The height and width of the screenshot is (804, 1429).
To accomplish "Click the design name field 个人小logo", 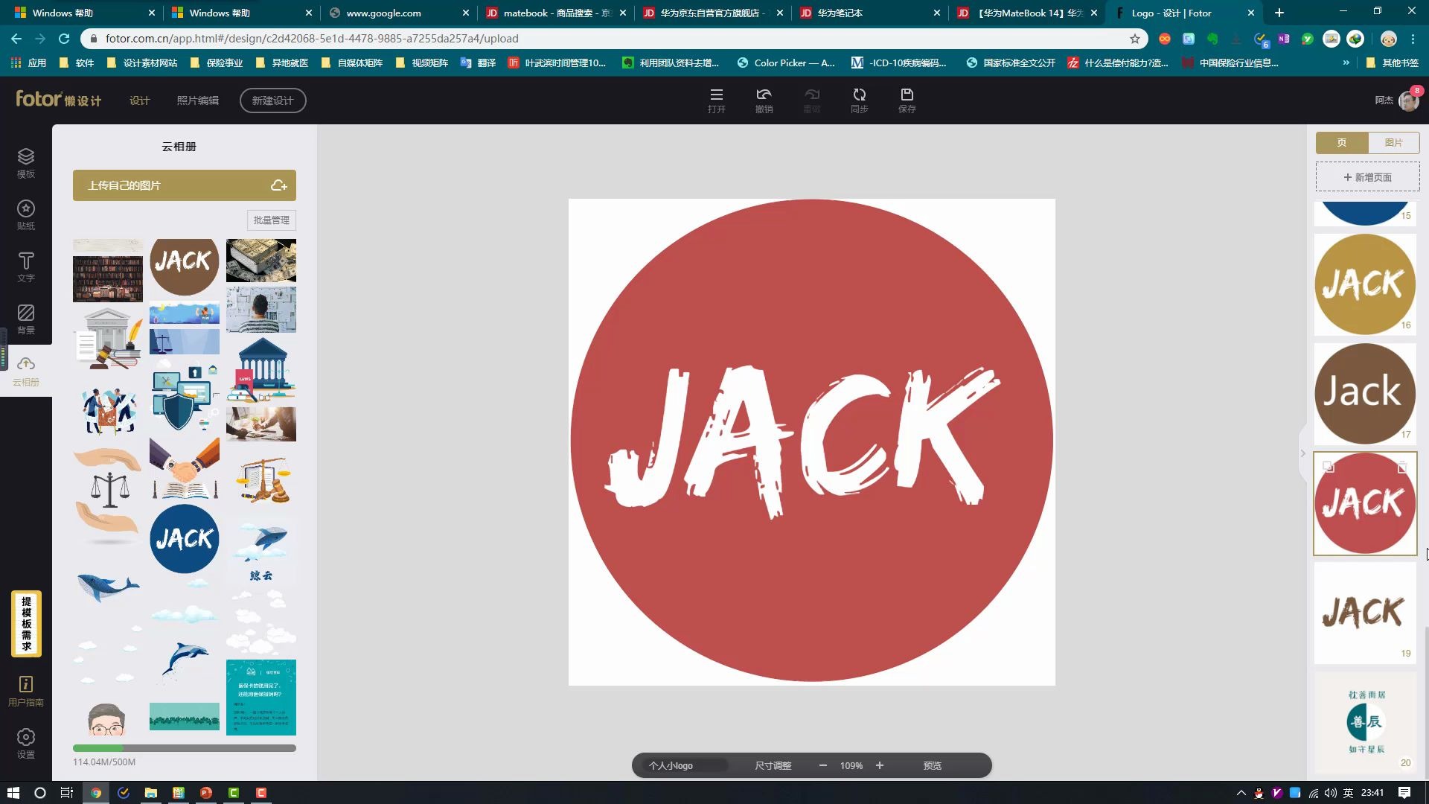I will (x=685, y=765).
